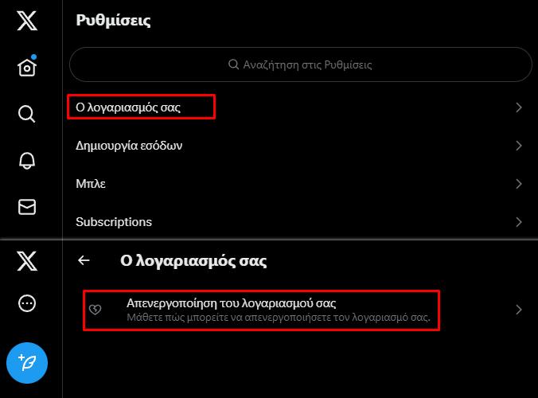Open the More options circle icon
This screenshot has width=538, height=398.
27,303
